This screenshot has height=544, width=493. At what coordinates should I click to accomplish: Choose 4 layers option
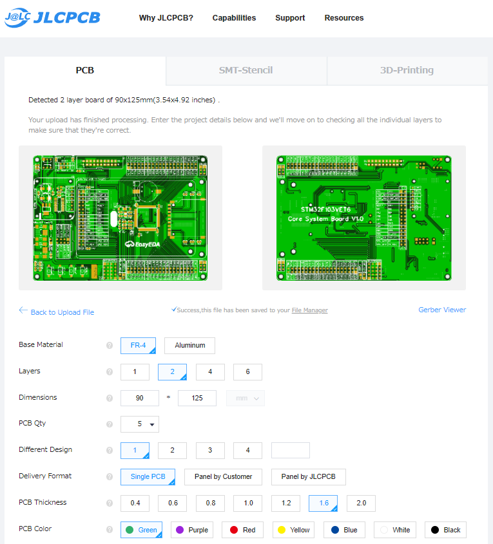click(210, 372)
